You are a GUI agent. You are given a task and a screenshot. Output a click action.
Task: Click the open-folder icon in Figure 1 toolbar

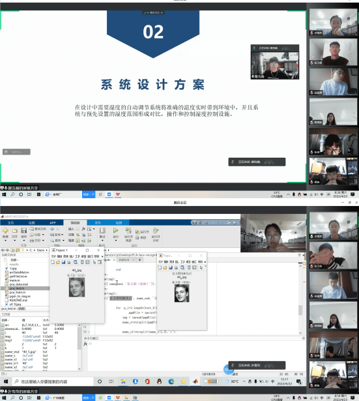58,262
